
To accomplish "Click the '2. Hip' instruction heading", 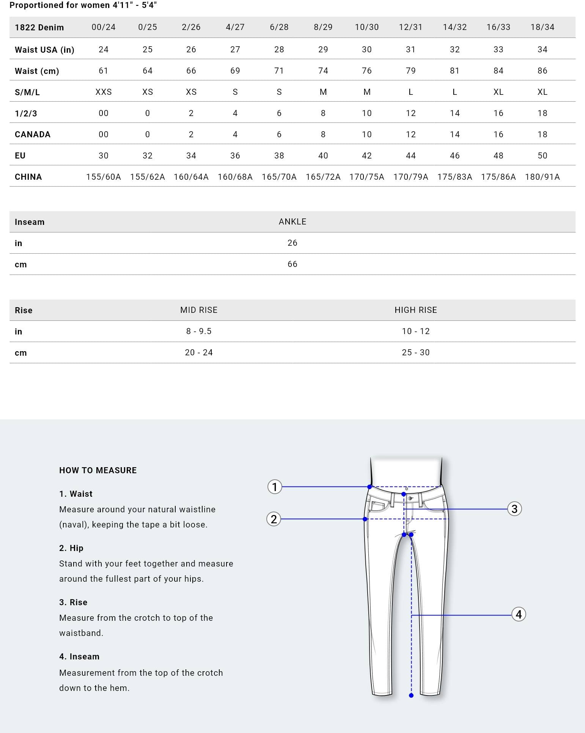I will click(x=71, y=548).
